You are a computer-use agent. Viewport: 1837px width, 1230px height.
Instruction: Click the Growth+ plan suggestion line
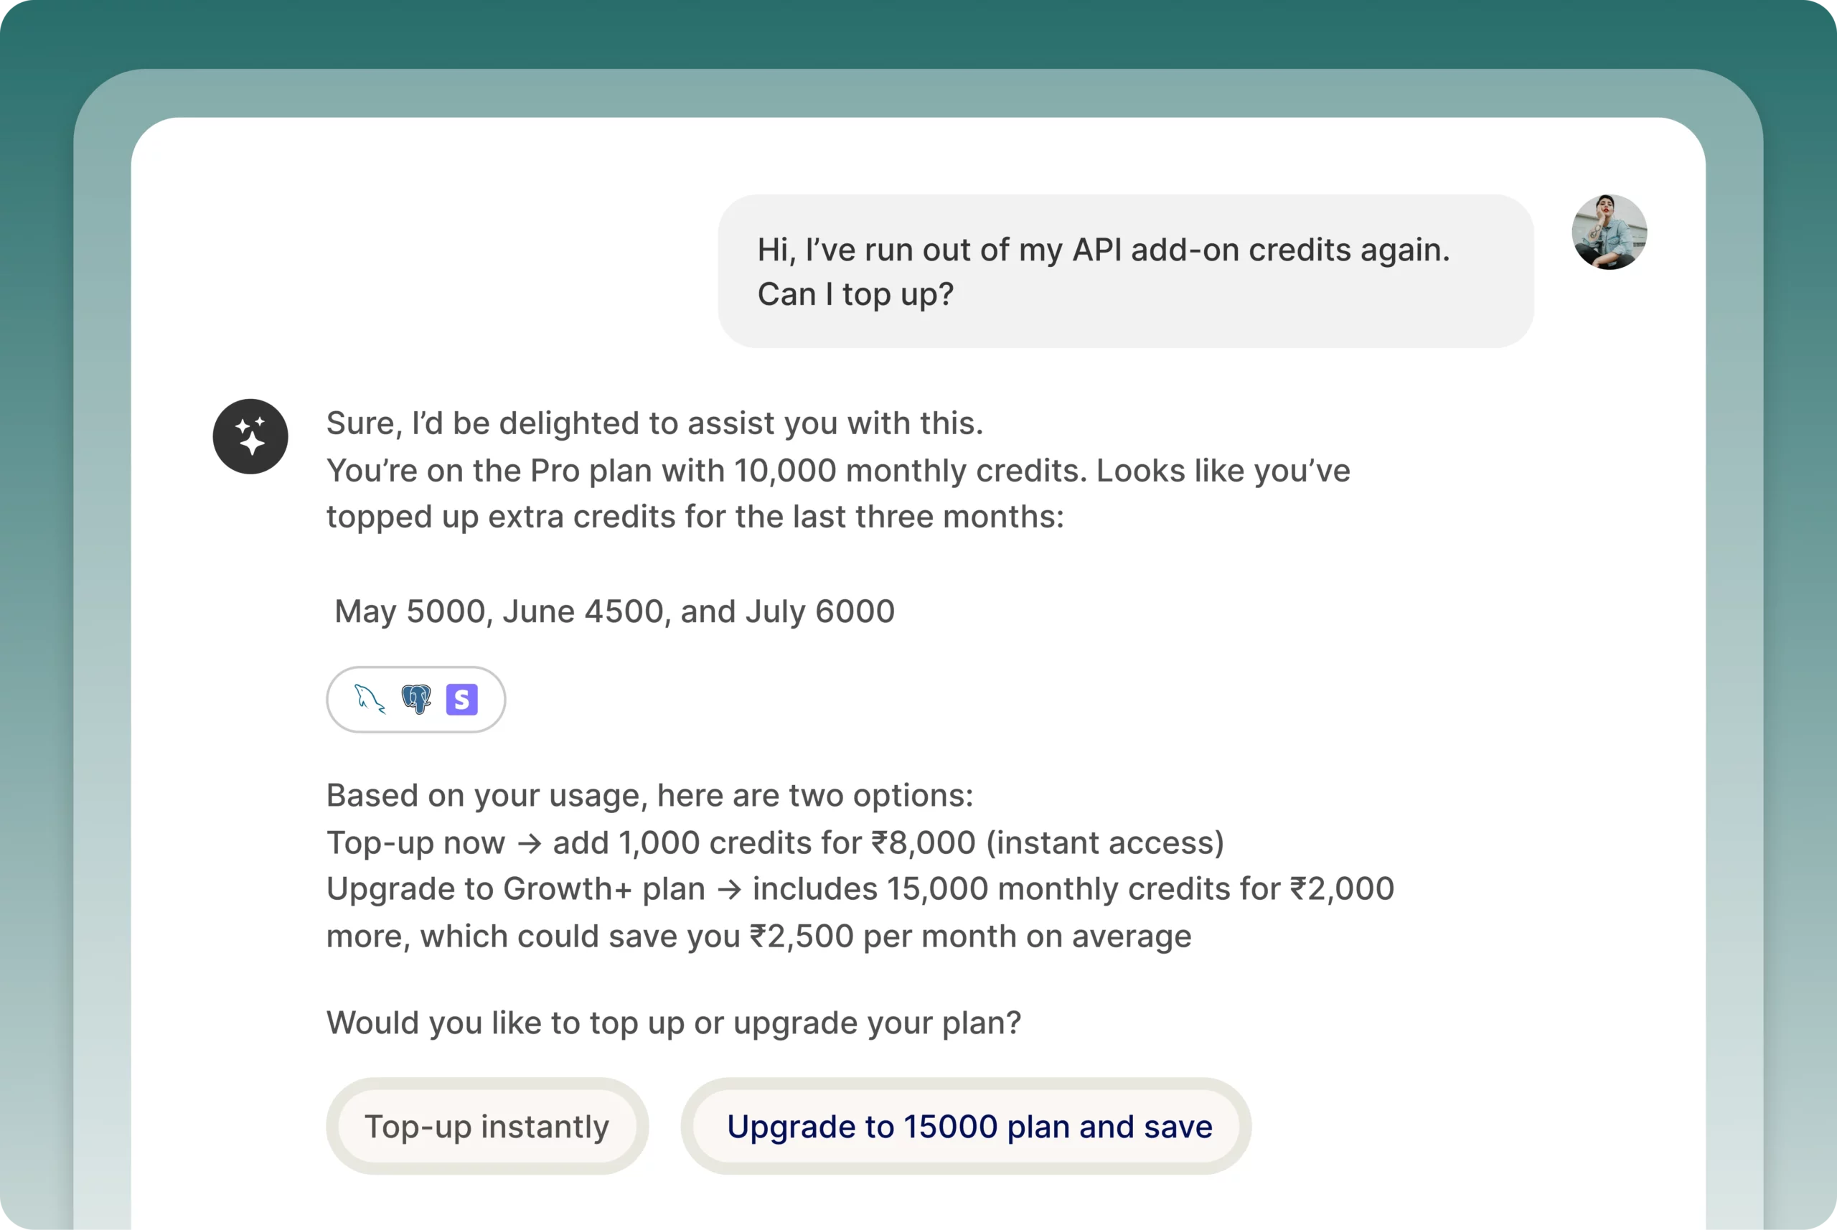click(860, 888)
